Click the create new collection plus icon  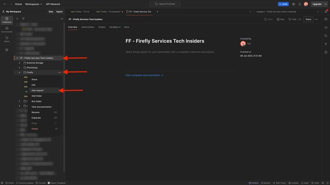(x=18, y=19)
